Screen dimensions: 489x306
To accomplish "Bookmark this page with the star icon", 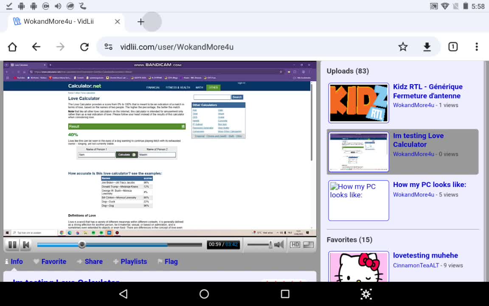I will coord(403,47).
